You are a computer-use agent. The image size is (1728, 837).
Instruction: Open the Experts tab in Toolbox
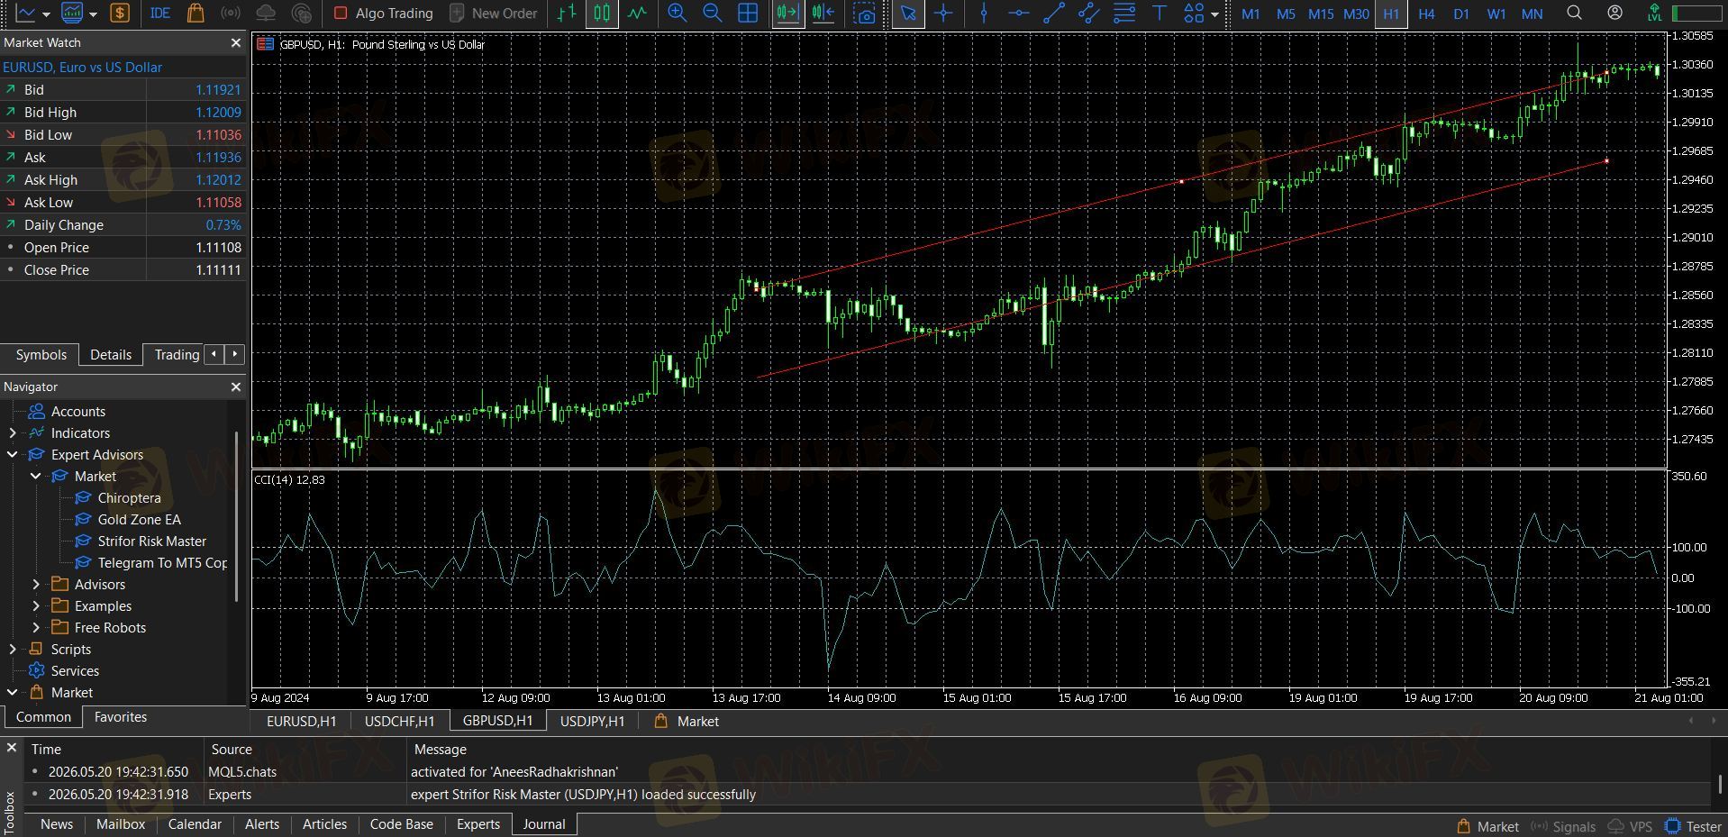[477, 824]
